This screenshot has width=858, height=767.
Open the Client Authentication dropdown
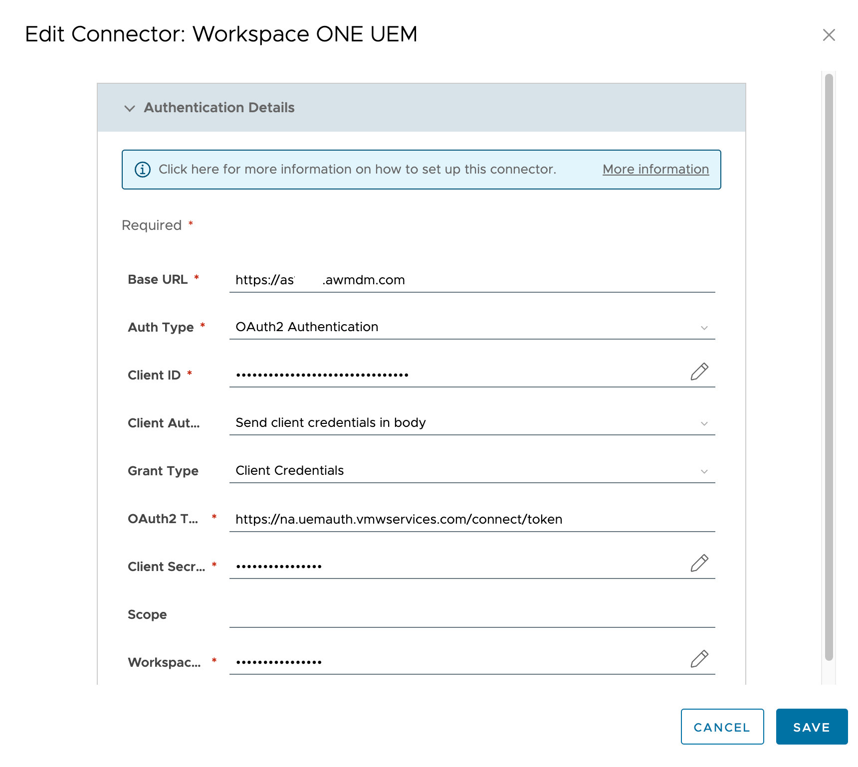click(704, 423)
